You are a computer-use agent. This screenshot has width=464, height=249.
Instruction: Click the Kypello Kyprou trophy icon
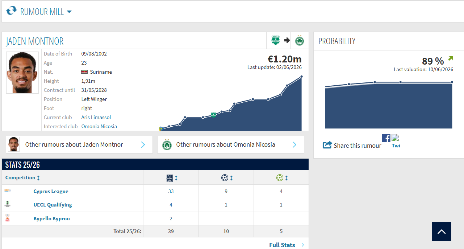pos(7,218)
